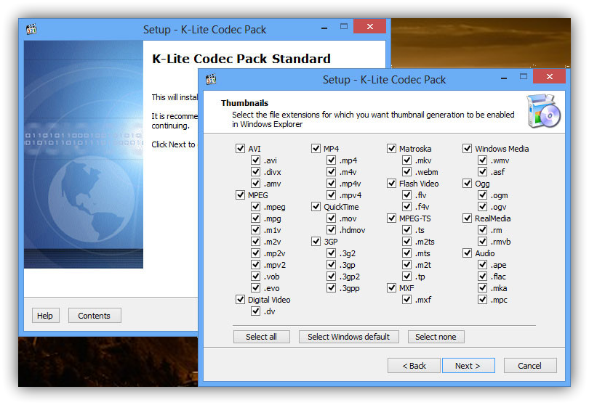Toggle the .m4v checkbox

pos(331,172)
